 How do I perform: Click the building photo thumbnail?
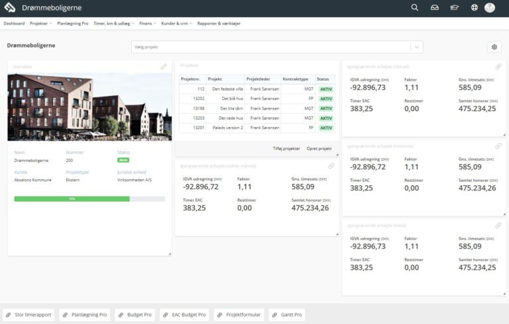[89, 106]
